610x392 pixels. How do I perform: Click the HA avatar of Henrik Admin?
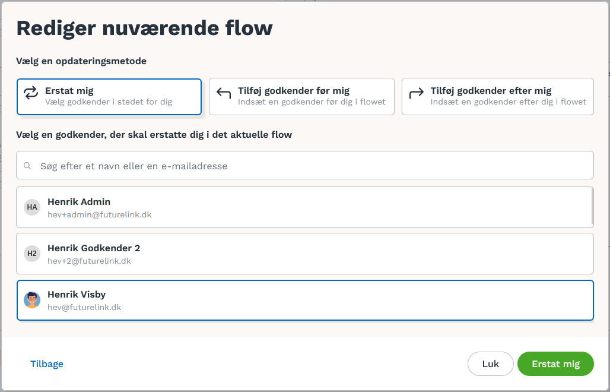click(x=32, y=207)
